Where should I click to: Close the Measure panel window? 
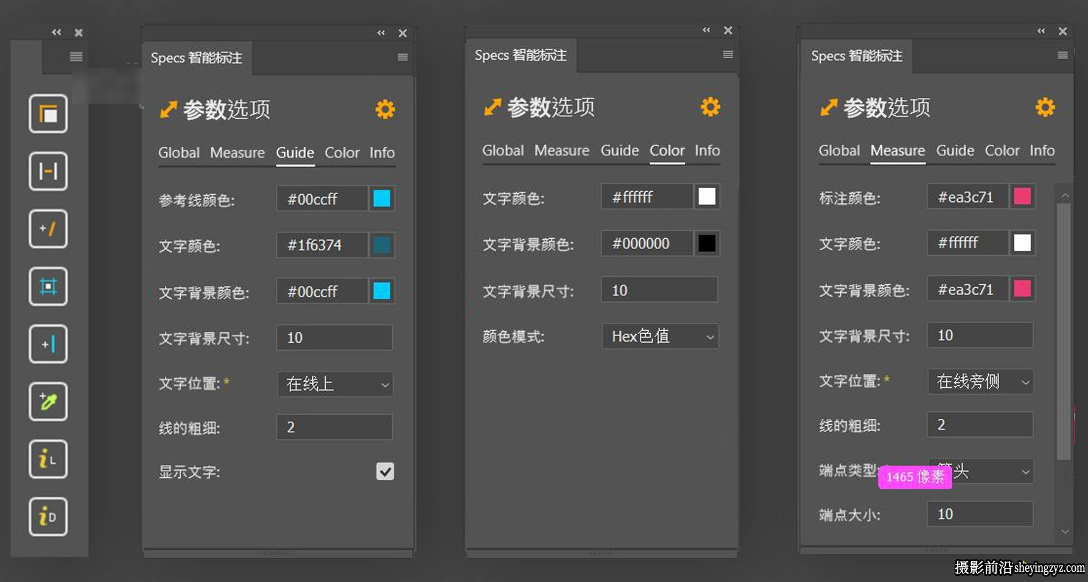pos(1062,31)
